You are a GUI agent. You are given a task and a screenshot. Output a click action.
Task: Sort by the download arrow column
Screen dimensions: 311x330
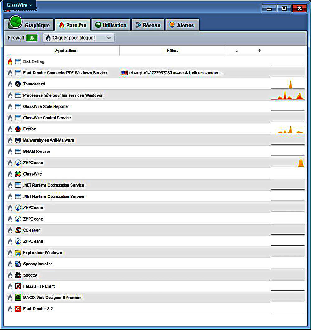(x=237, y=51)
